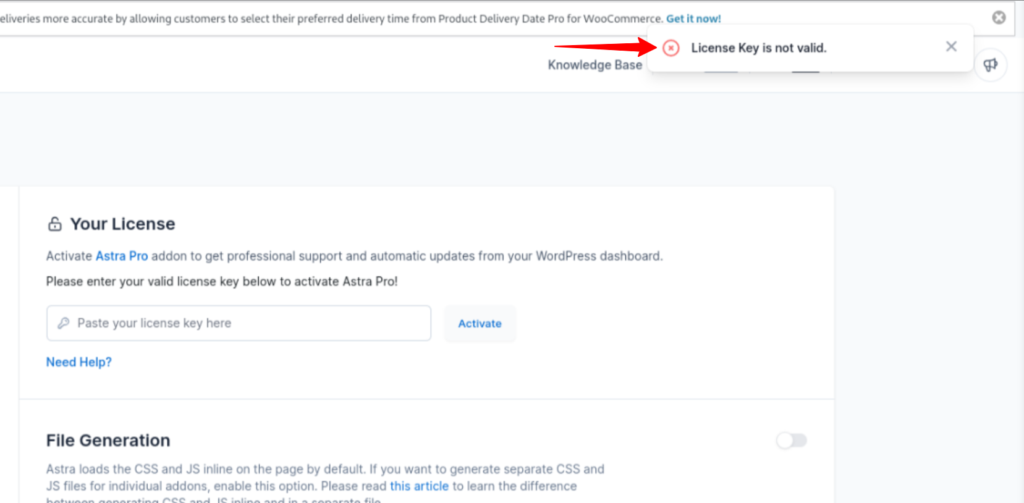This screenshot has width=1024, height=503.
Task: Click the key icon inside license field
Action: 63,323
